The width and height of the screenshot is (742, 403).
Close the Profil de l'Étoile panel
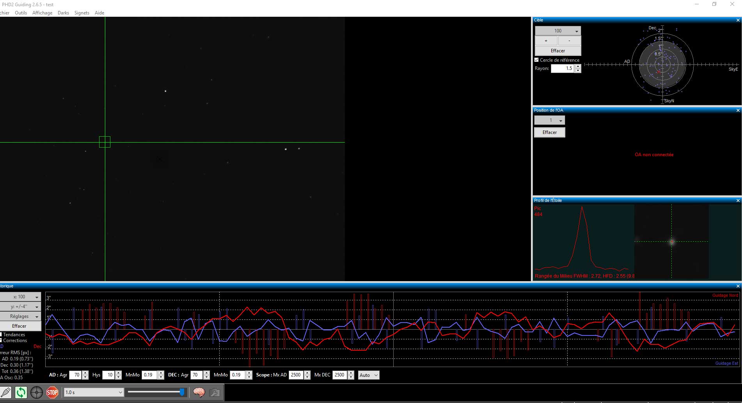[x=738, y=201]
